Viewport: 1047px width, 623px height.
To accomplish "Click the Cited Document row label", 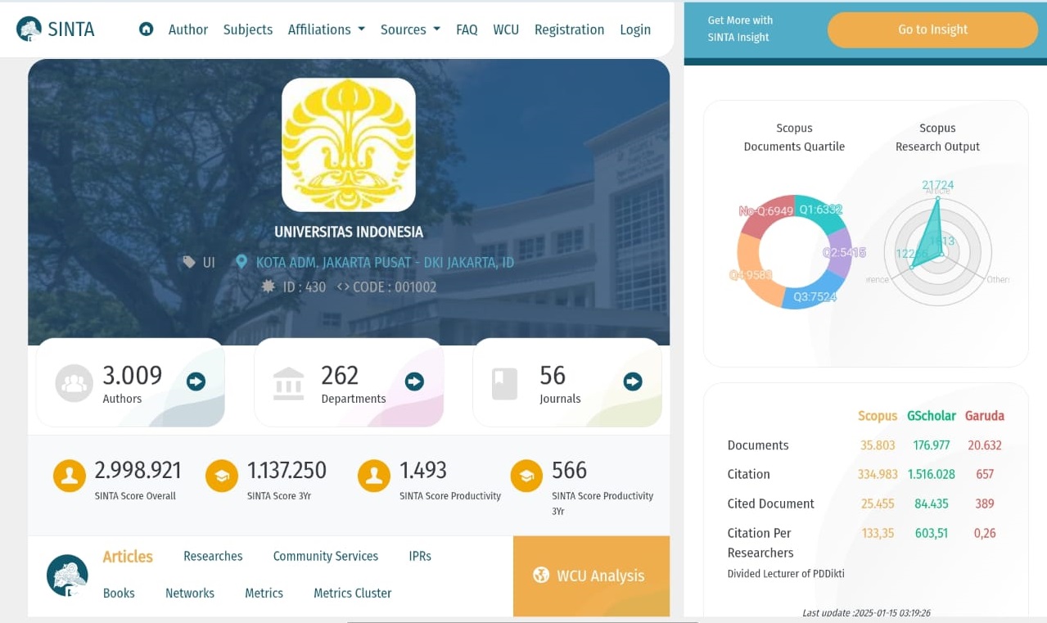I will tap(771, 503).
